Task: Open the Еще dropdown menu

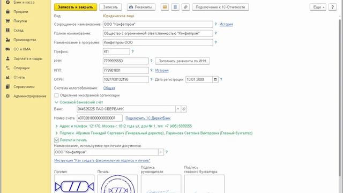Action: (318, 7)
